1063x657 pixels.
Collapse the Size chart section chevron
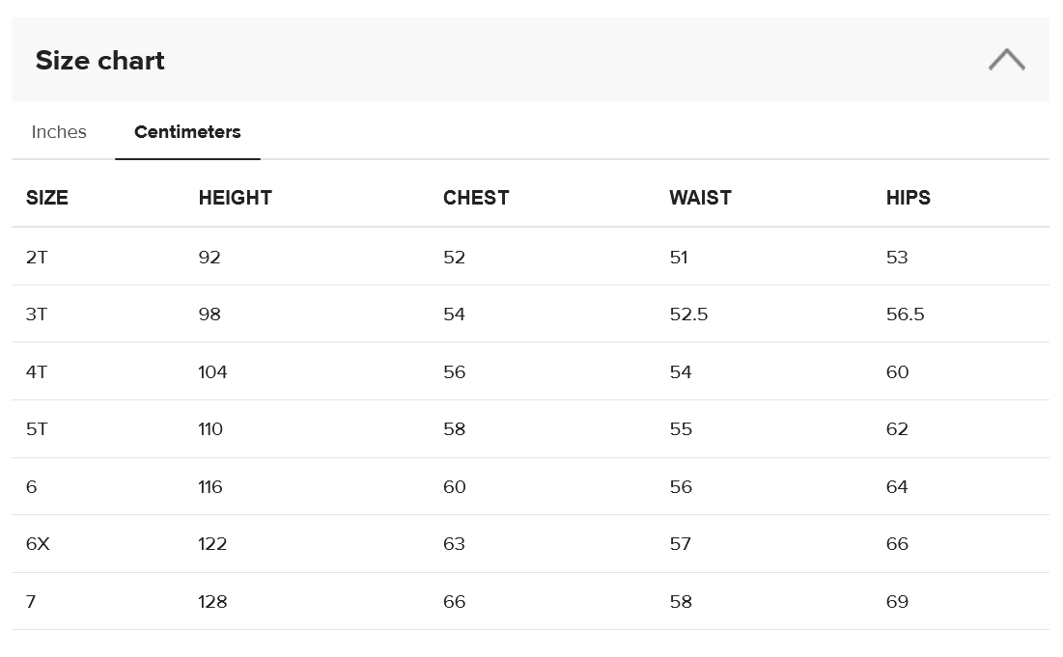[x=1006, y=60]
